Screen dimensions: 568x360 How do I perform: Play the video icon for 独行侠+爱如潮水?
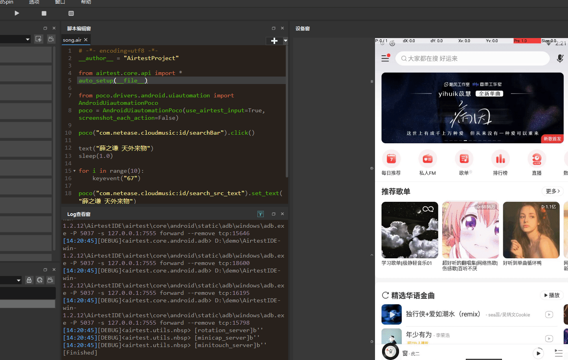coord(549,314)
